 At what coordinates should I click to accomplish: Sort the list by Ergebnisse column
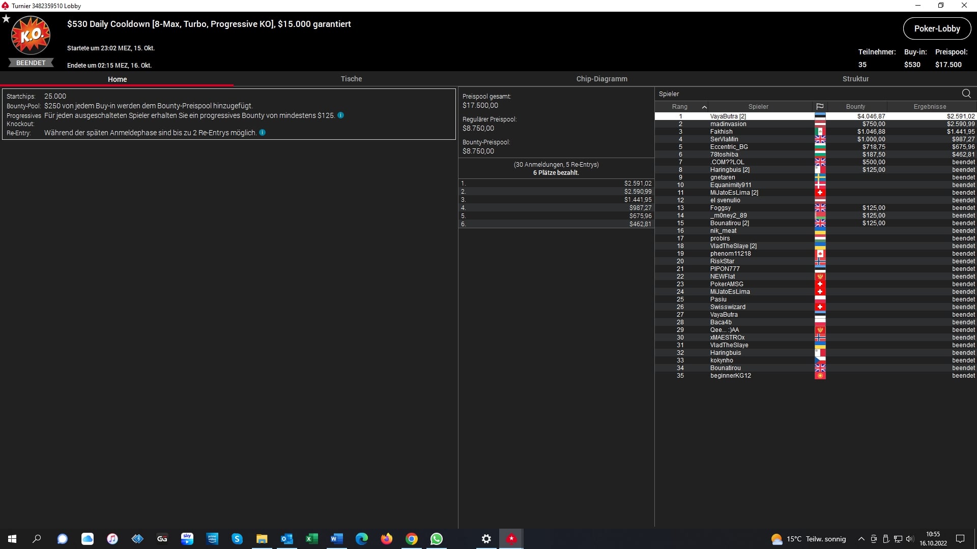tap(929, 107)
